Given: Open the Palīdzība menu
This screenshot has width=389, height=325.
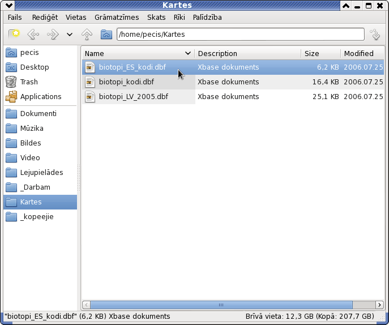Looking at the screenshot, I should (x=207, y=18).
